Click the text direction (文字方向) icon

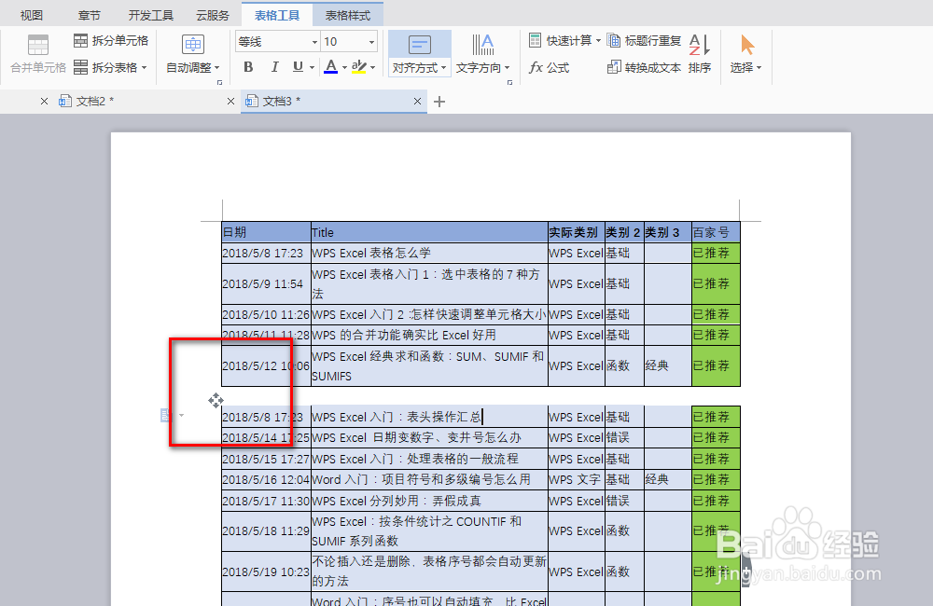(x=482, y=45)
